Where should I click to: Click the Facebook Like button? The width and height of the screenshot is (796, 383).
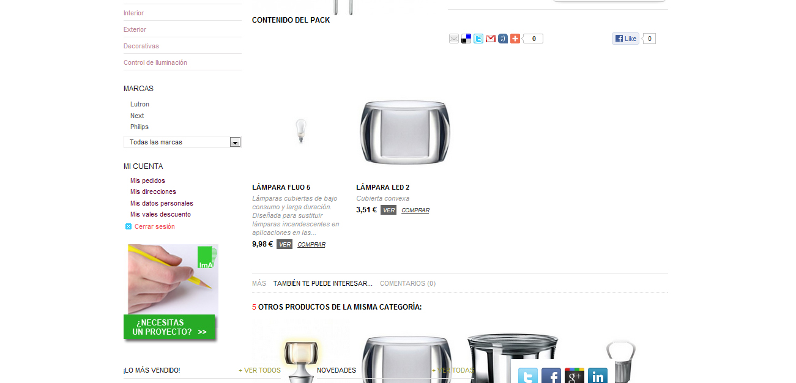click(625, 39)
